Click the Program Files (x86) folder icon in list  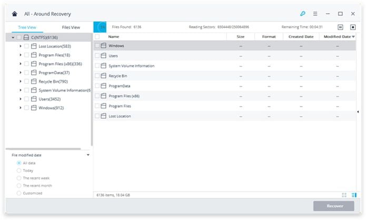coord(103,96)
